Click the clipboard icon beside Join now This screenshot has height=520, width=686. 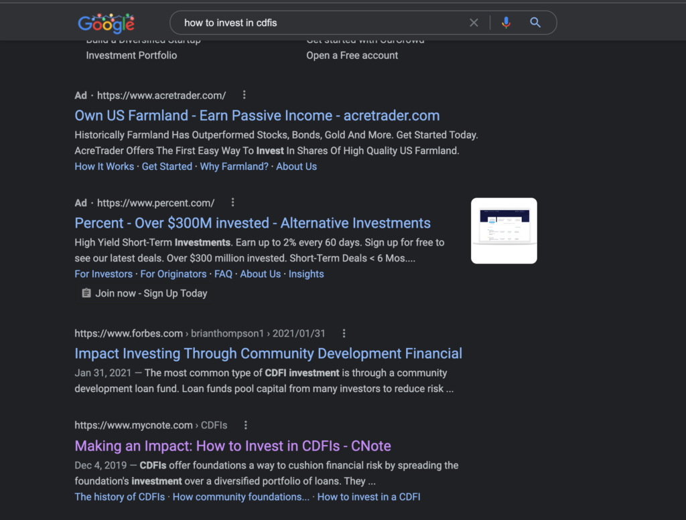pos(86,293)
